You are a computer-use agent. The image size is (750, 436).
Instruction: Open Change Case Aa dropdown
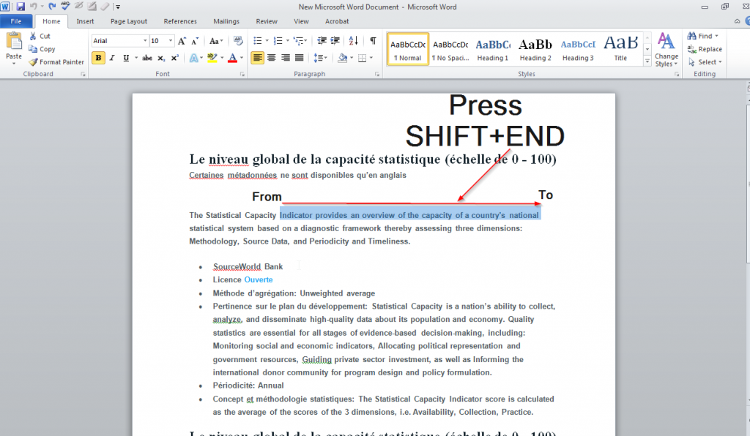[216, 41]
